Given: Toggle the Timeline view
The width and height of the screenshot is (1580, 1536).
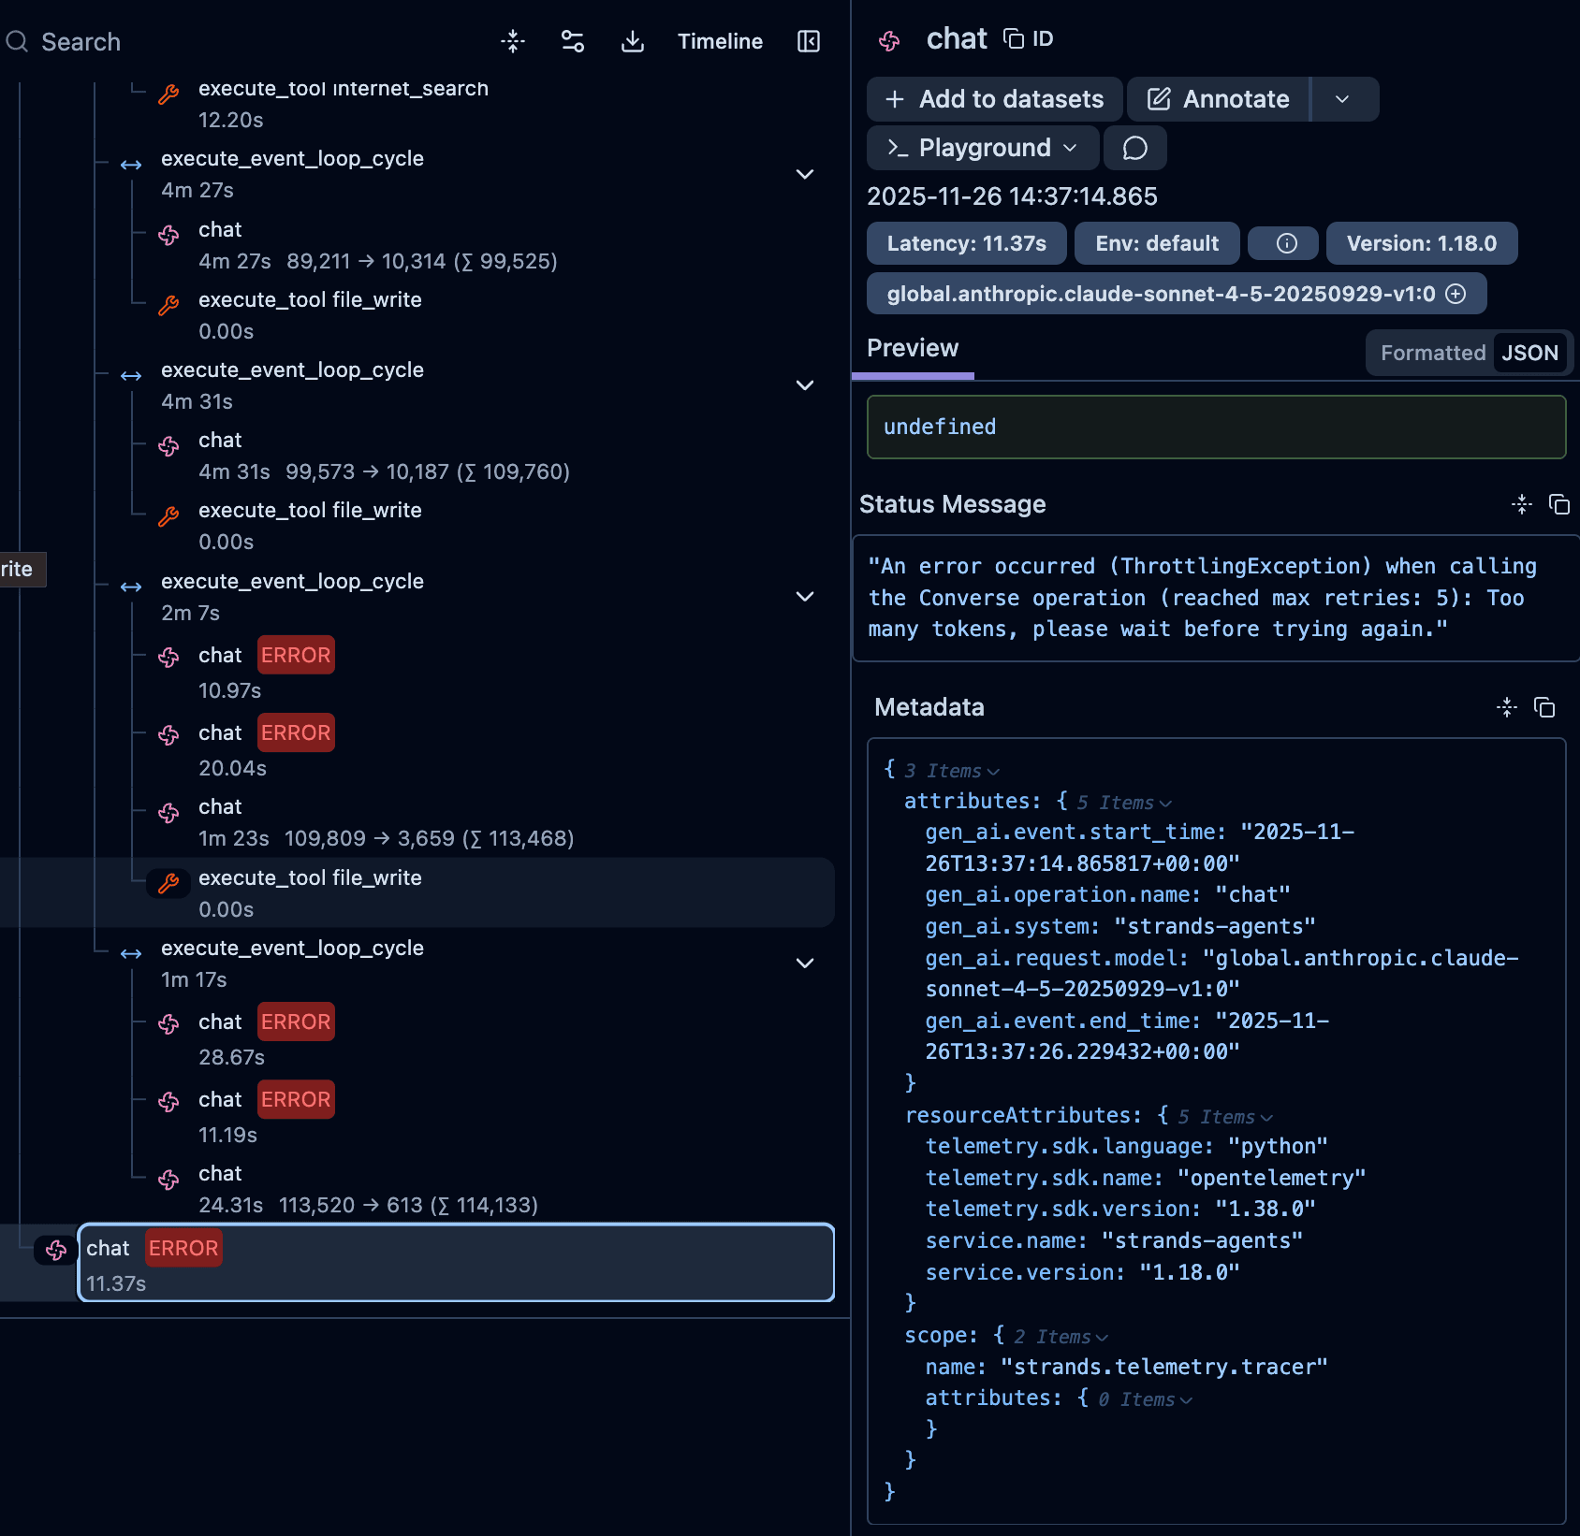Looking at the screenshot, I should pos(719,41).
